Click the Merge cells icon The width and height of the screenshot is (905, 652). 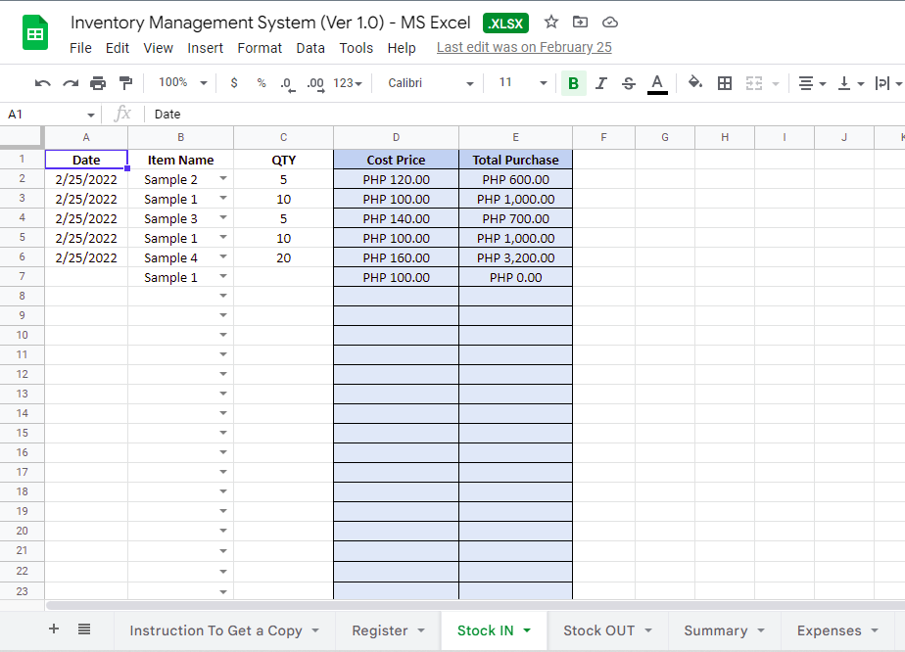tap(754, 83)
